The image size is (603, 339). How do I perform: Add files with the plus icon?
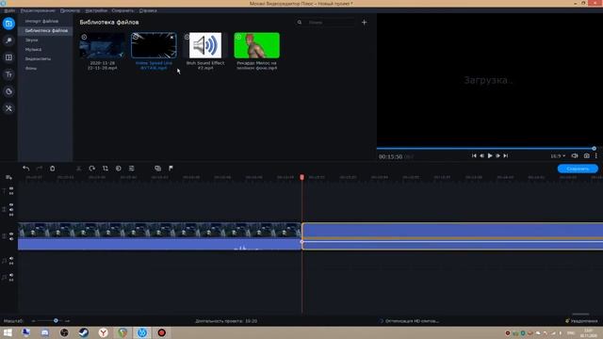[x=365, y=23]
